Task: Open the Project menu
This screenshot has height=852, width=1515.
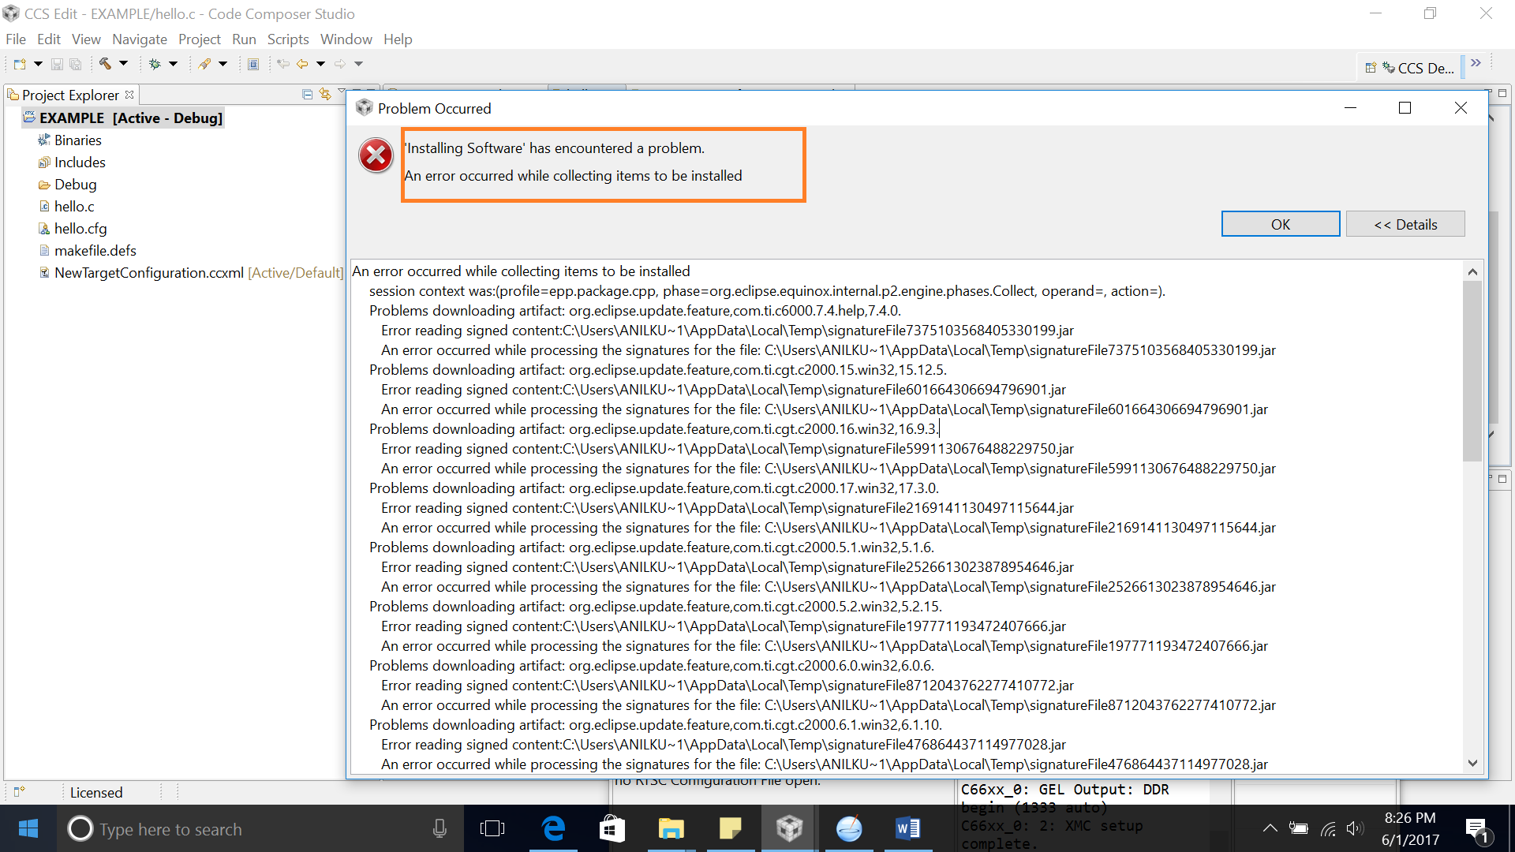Action: [x=200, y=39]
